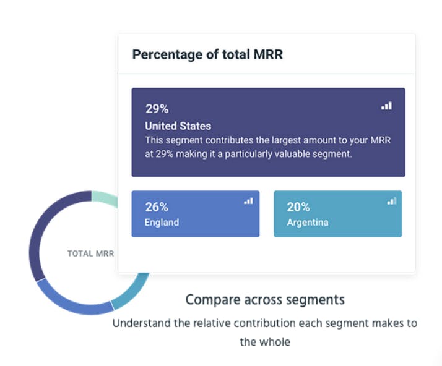Click the 29% value in the top card
This screenshot has height=366, width=442.
pyautogui.click(x=157, y=109)
